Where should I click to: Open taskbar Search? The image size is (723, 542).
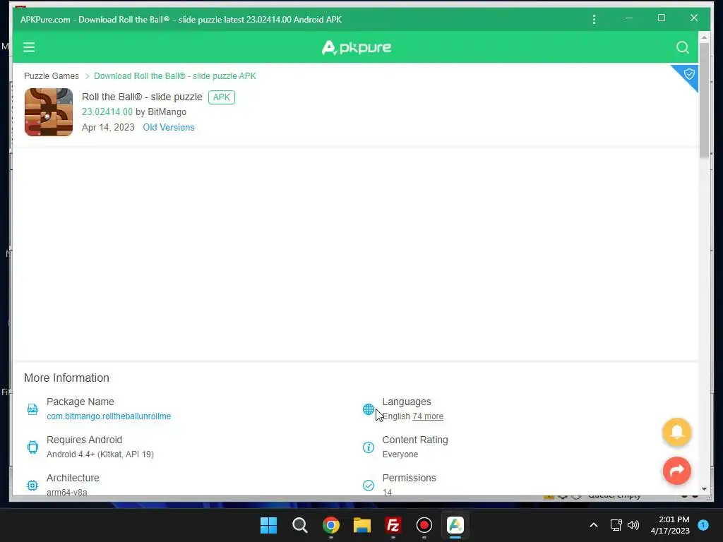299,525
